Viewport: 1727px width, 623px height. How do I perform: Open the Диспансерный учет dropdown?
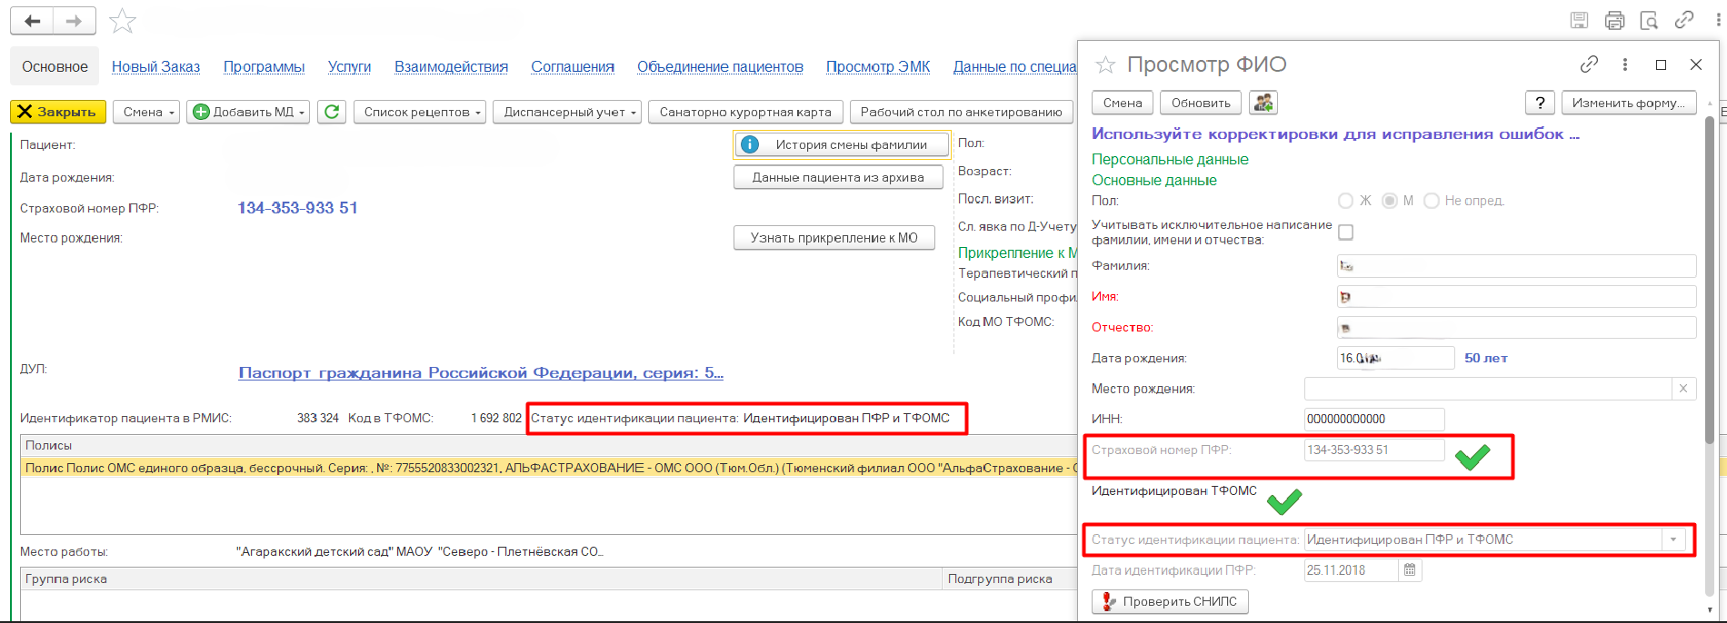pyautogui.click(x=569, y=112)
